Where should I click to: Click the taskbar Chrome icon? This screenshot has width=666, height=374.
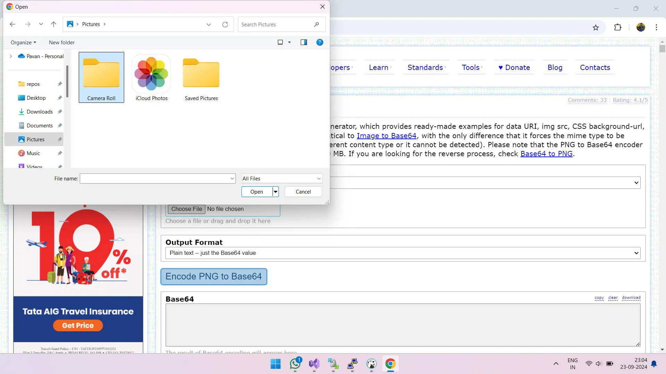tap(390, 364)
